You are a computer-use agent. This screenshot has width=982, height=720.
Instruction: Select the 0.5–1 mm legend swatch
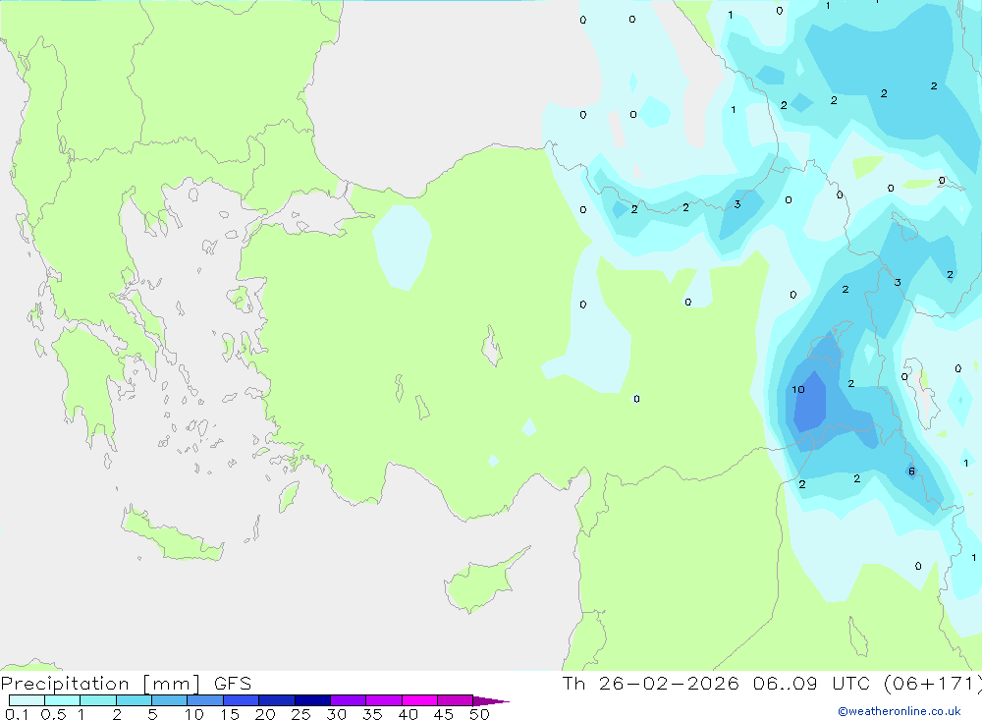pos(63,700)
